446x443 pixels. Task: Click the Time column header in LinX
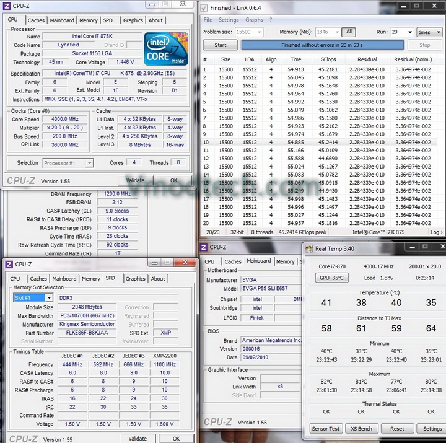click(x=296, y=59)
